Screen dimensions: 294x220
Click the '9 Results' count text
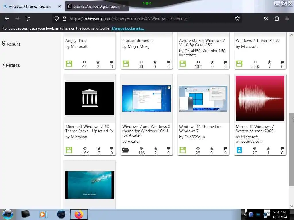11,44
